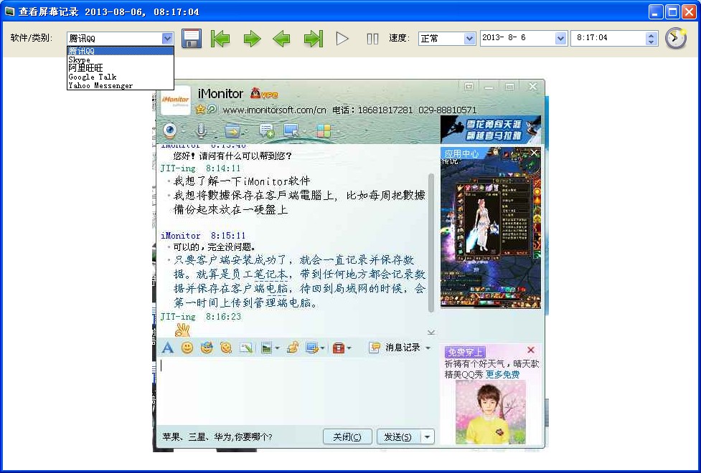Open 消息记录 message history
This screenshot has width=701, height=473.
[395, 348]
